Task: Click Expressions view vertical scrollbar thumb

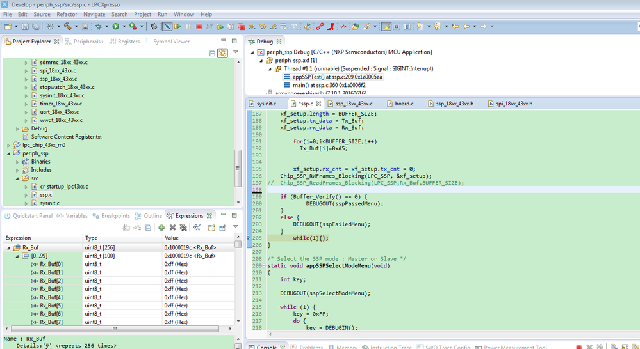Action: coord(238,244)
